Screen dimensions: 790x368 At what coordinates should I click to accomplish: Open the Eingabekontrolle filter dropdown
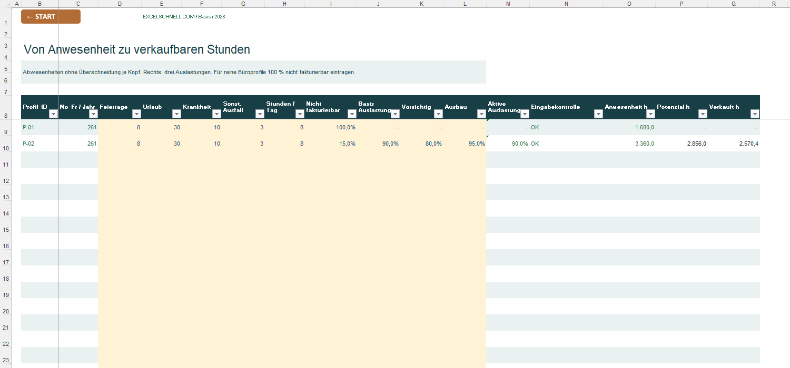(598, 114)
